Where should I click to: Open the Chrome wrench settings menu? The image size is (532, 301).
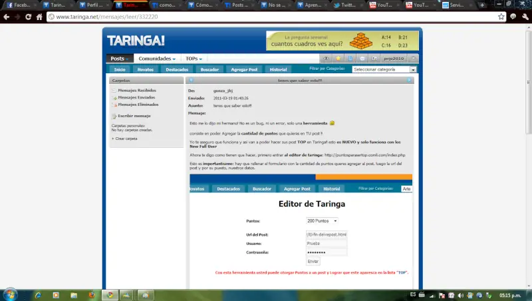click(525, 17)
